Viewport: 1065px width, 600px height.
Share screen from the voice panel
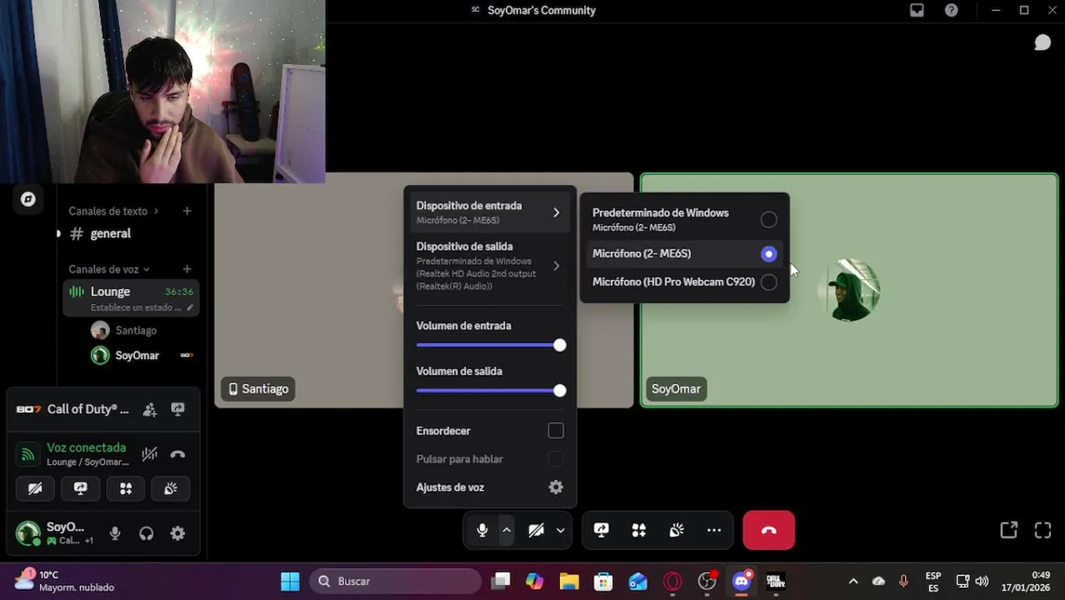click(x=80, y=488)
